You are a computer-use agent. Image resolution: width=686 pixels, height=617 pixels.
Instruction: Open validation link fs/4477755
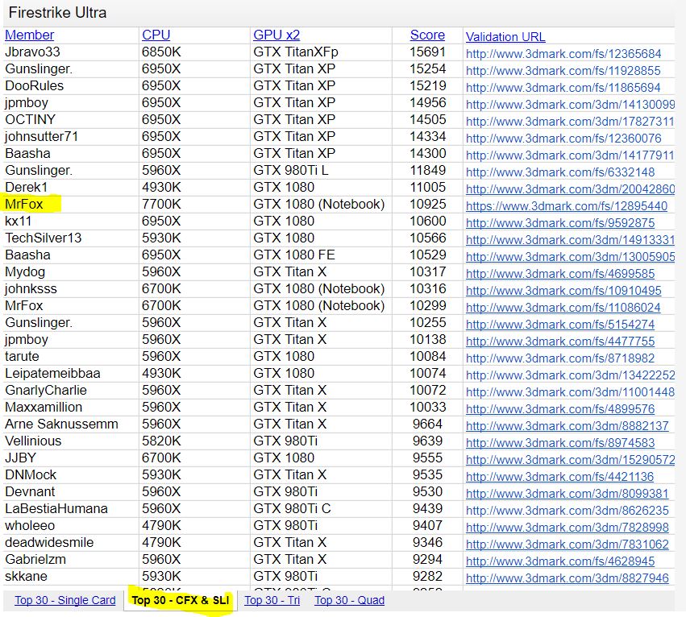(x=560, y=342)
